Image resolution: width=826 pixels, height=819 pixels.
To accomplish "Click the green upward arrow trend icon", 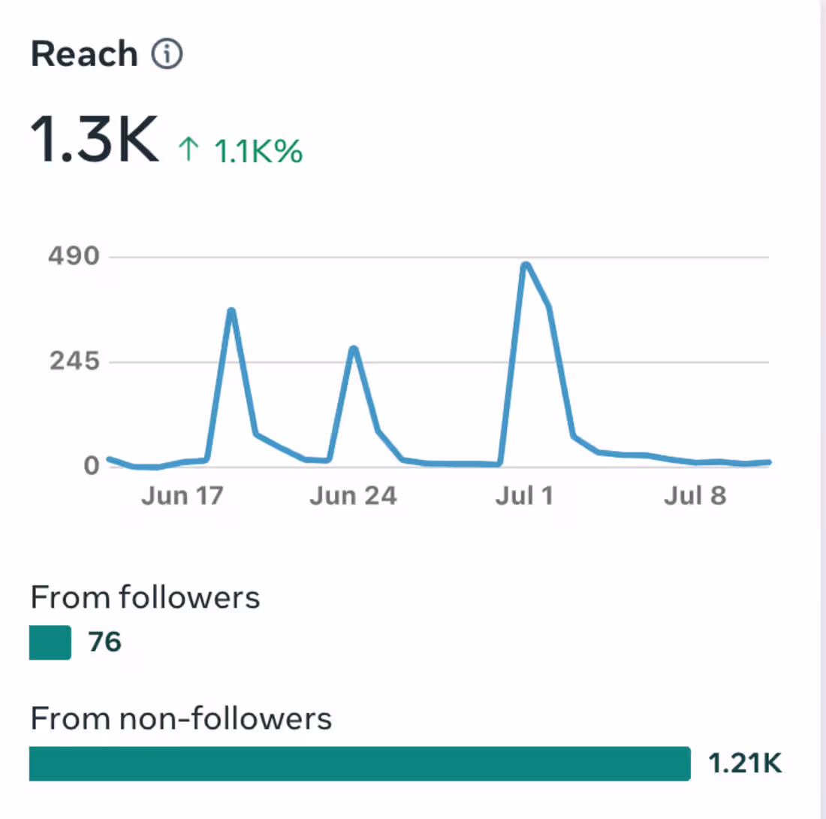I will click(x=188, y=150).
